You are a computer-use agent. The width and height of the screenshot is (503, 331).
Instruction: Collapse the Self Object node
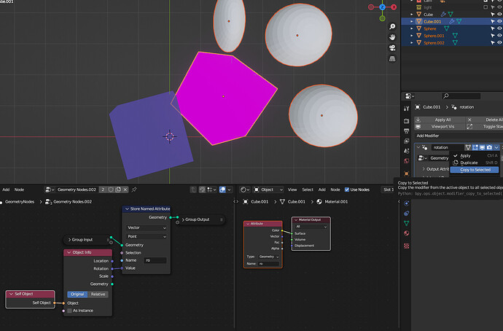11,294
